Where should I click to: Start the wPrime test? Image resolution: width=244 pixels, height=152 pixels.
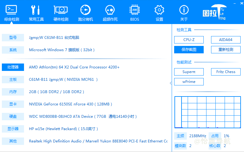point(189,82)
